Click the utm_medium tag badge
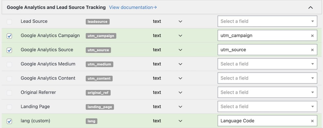The height and width of the screenshot is (128, 323). point(99,64)
